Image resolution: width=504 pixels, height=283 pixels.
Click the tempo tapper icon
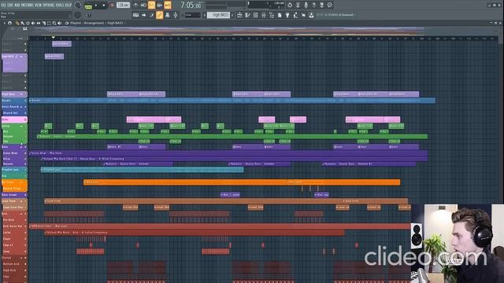(295, 15)
